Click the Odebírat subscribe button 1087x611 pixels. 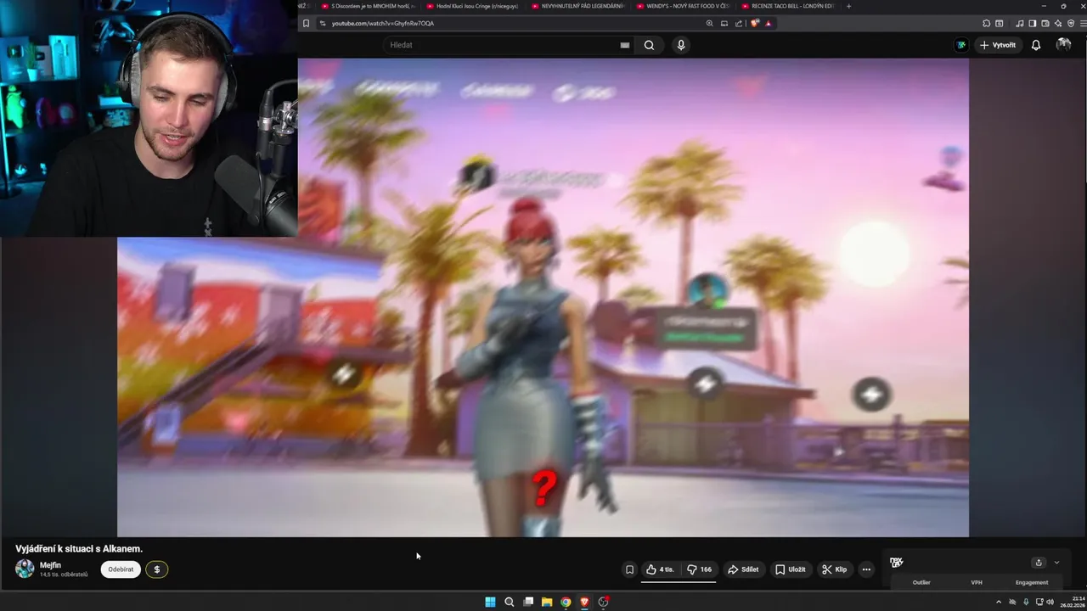(121, 569)
